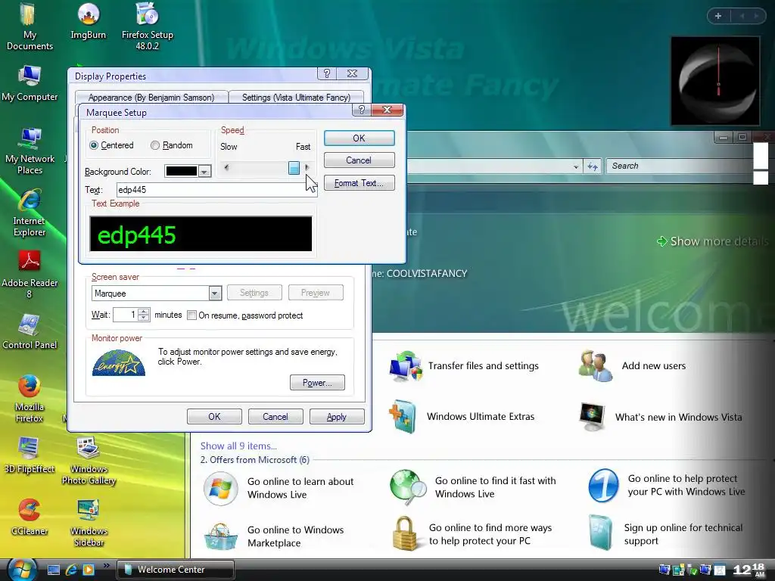The height and width of the screenshot is (581, 775).
Task: Open Go online to find it fast with Windows Live
Action: point(473,488)
